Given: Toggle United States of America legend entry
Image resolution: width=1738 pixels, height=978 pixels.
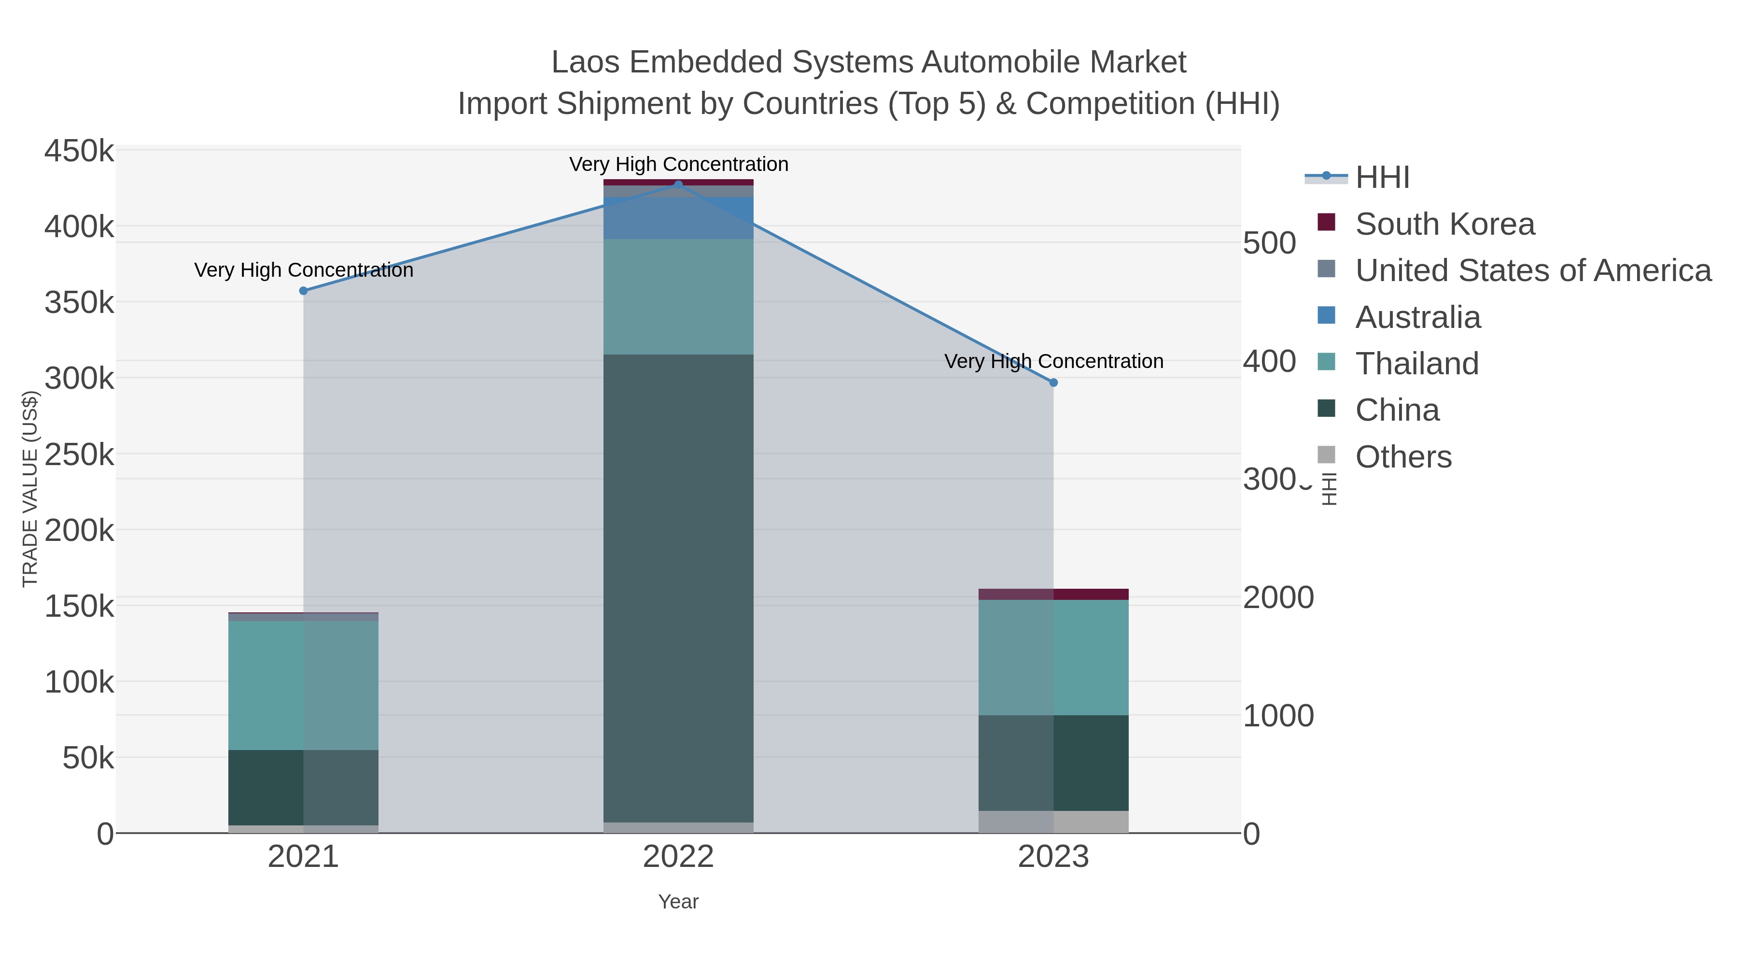Looking at the screenshot, I should (1514, 270).
